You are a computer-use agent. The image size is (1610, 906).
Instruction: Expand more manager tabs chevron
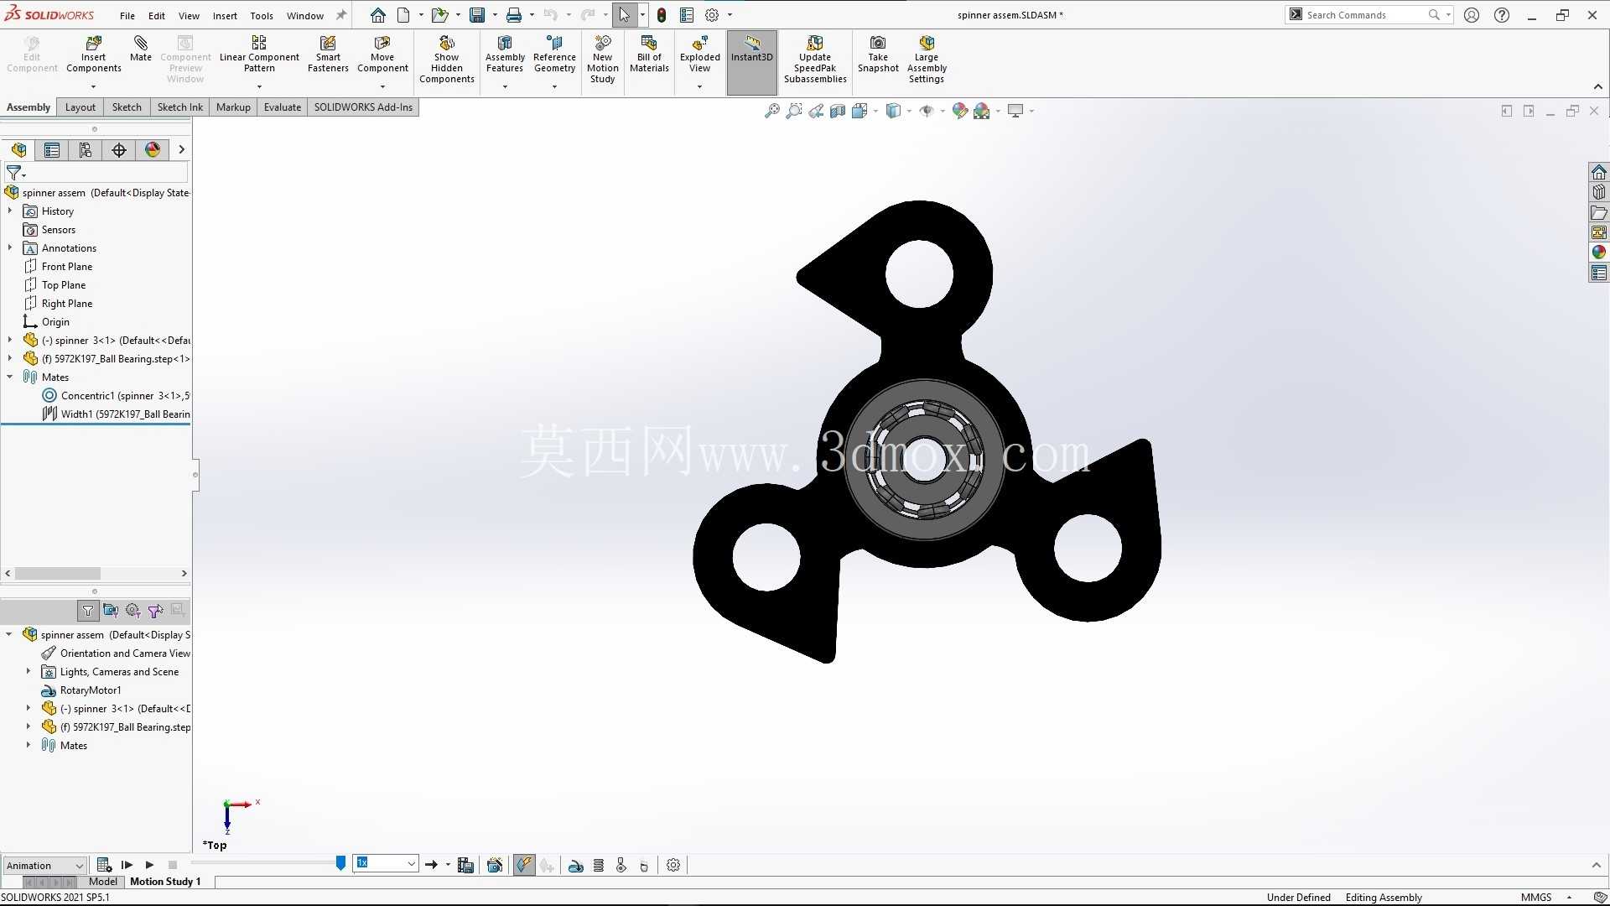(x=181, y=150)
